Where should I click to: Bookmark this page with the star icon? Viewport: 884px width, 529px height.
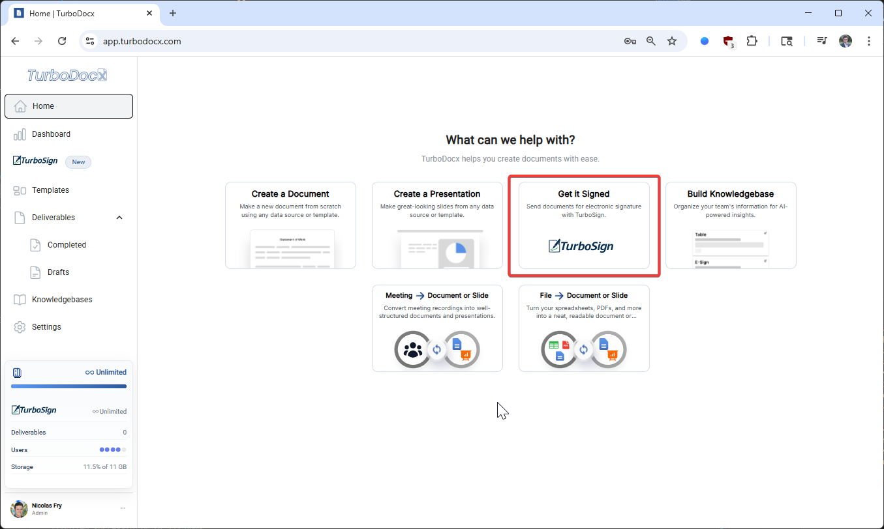tap(672, 41)
